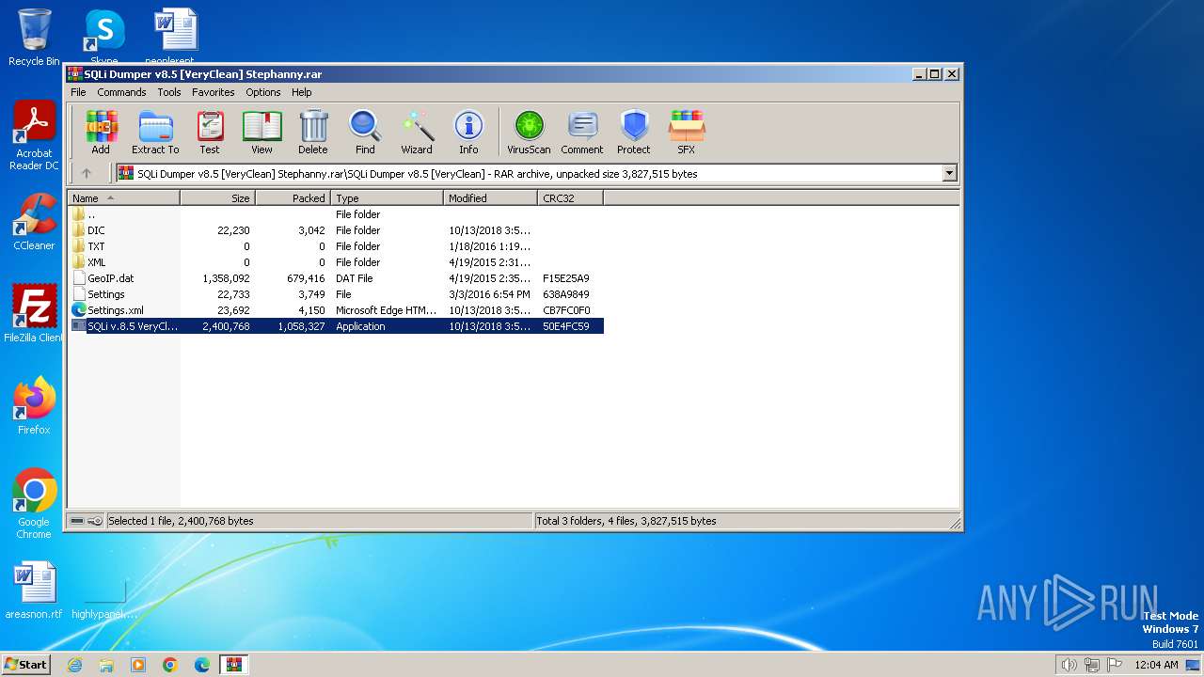1204x677 pixels.
Task: Click the disk and key status bar icon
Action: tap(87, 521)
